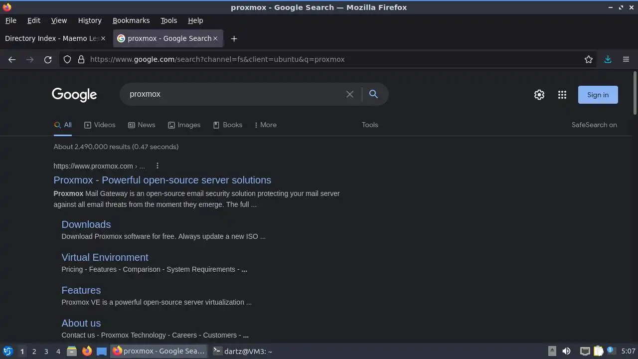Open the History menu
The height and width of the screenshot is (359, 638).
(90, 20)
